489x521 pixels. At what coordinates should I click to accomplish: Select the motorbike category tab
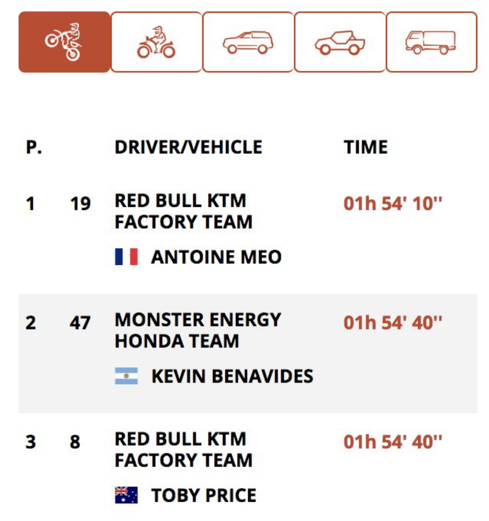pyautogui.click(x=64, y=42)
